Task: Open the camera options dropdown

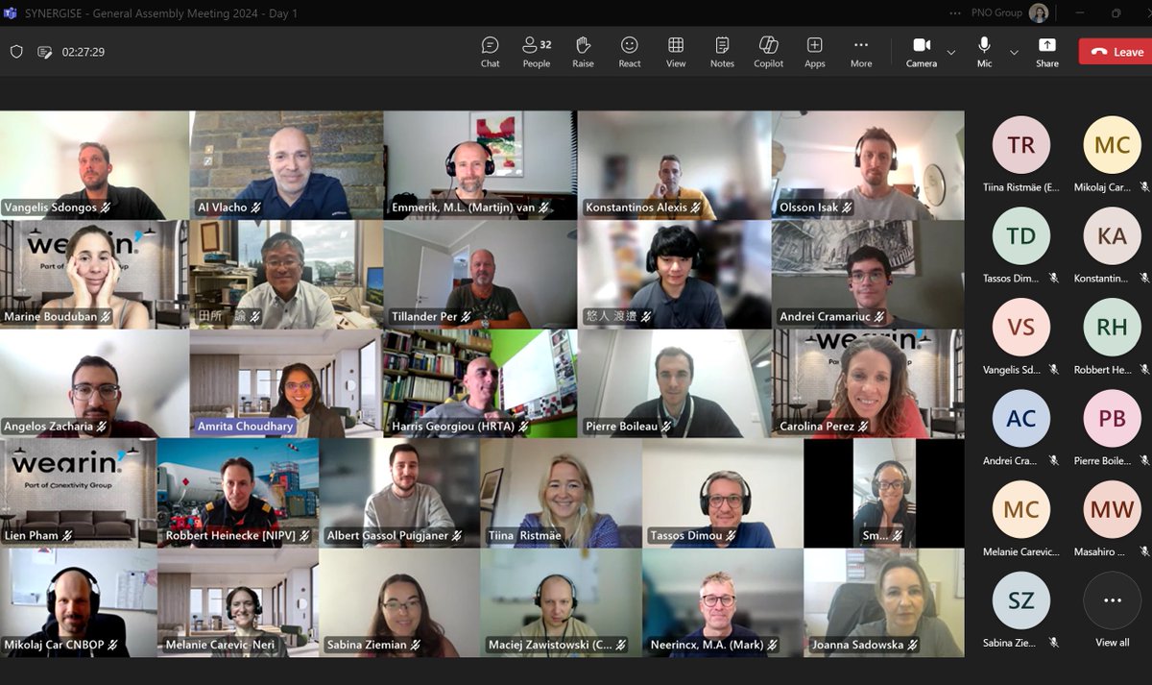Action: (950, 54)
